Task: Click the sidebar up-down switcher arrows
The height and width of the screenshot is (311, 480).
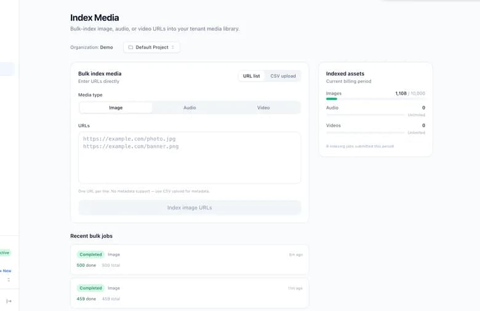Action: [x=9, y=280]
